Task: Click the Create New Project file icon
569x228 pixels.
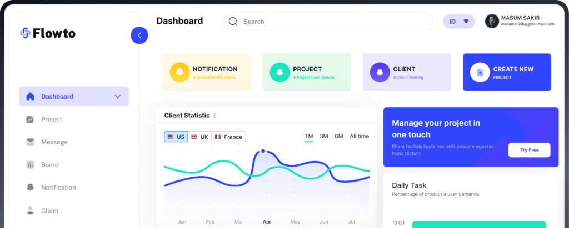Action: point(480,72)
